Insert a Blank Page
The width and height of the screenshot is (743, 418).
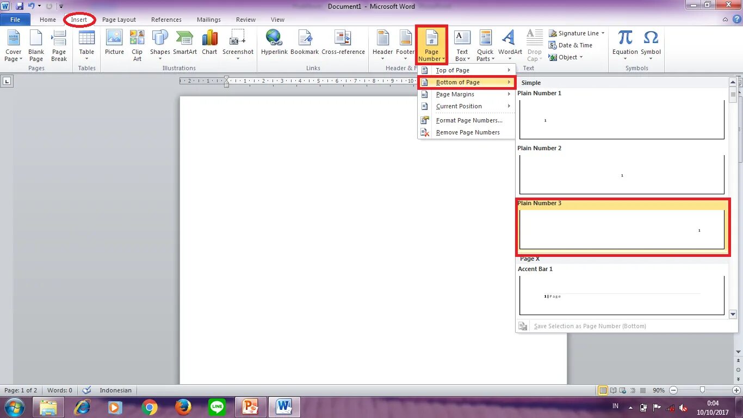36,46
